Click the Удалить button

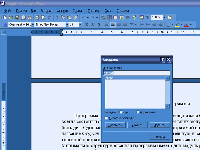[137, 125]
